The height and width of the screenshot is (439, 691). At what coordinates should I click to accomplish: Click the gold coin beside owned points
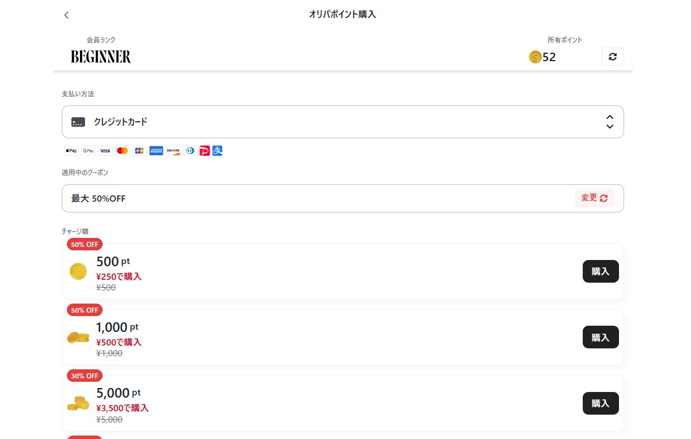click(535, 57)
